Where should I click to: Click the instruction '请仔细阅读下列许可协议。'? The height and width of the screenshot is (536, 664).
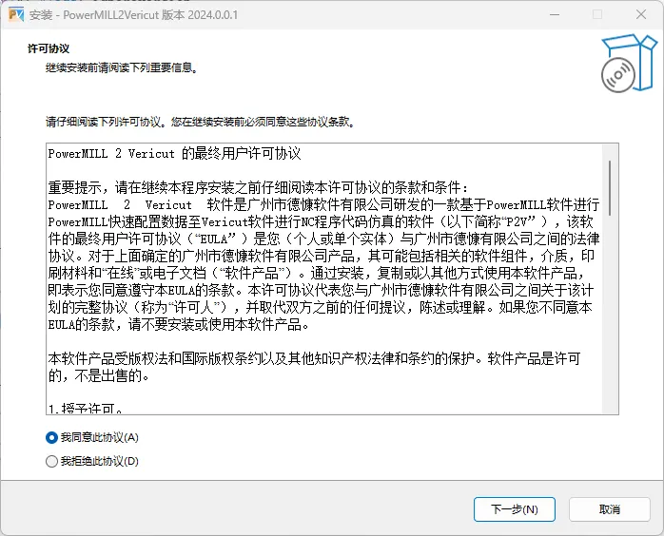(107, 122)
